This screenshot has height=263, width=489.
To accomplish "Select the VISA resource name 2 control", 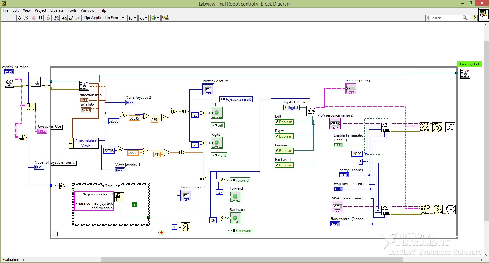I will click(x=335, y=124).
